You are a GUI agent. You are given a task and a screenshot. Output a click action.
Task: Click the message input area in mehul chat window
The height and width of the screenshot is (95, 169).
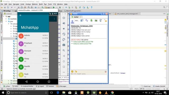click(x=89, y=78)
